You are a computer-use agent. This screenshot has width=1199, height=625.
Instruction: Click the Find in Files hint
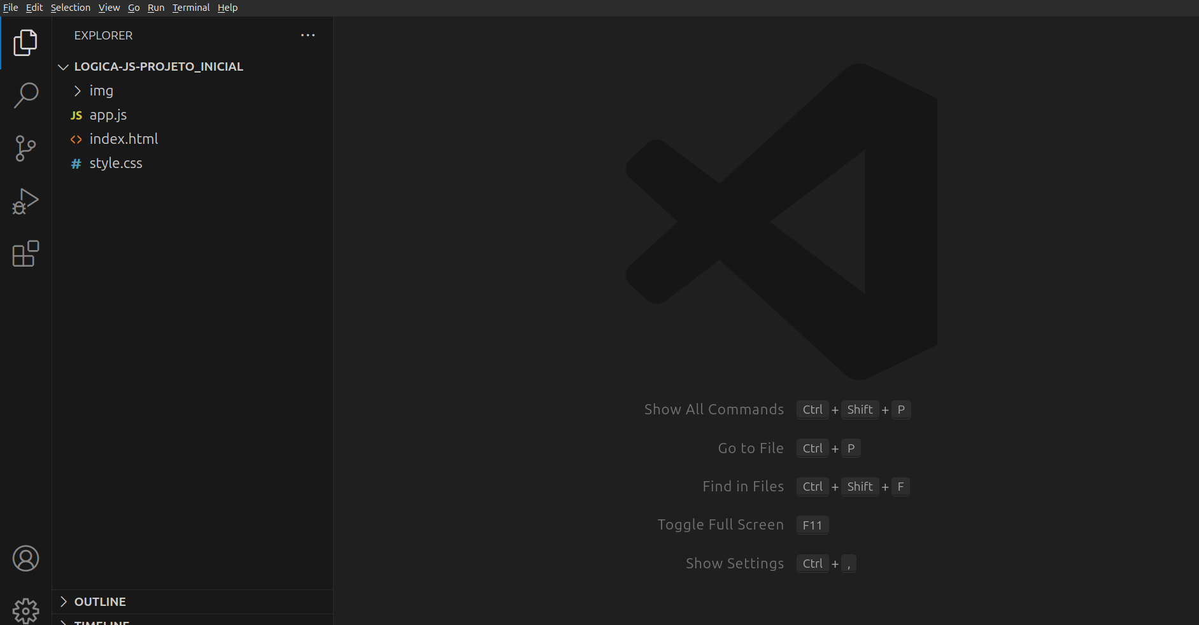(743, 487)
